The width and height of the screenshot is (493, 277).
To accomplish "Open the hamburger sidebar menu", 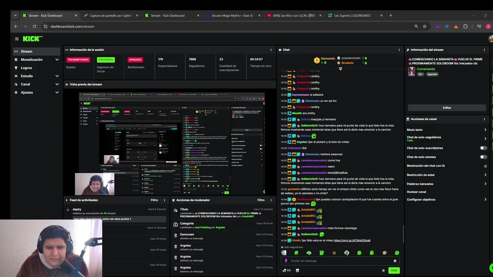I will click(17, 39).
